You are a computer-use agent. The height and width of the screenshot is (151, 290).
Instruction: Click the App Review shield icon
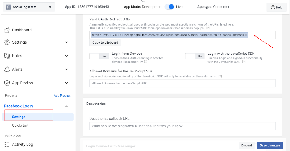[x=7, y=83]
